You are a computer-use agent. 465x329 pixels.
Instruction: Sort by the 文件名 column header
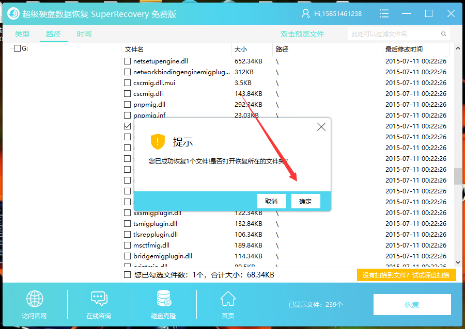pyautogui.click(x=134, y=50)
